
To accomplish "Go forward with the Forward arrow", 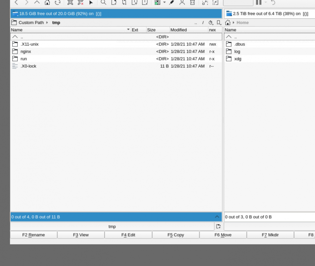I will [27, 2].
